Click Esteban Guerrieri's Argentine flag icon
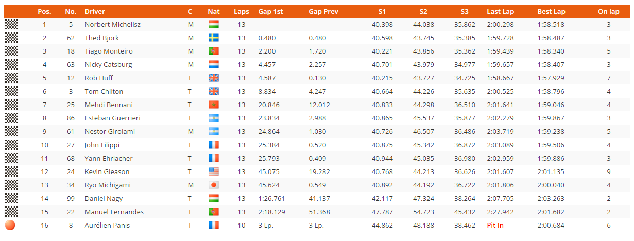Screen dimensions: 634x241 click(x=214, y=118)
